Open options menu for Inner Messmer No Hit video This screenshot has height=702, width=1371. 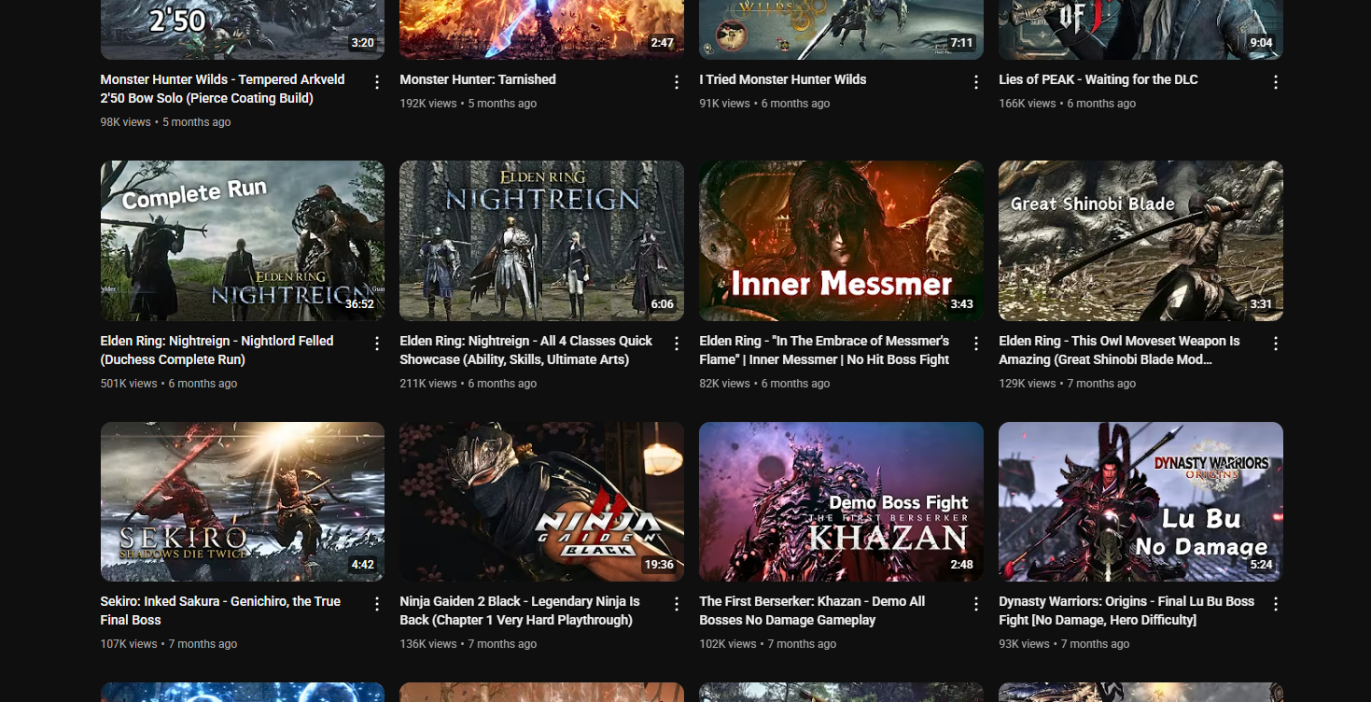pyautogui.click(x=976, y=344)
